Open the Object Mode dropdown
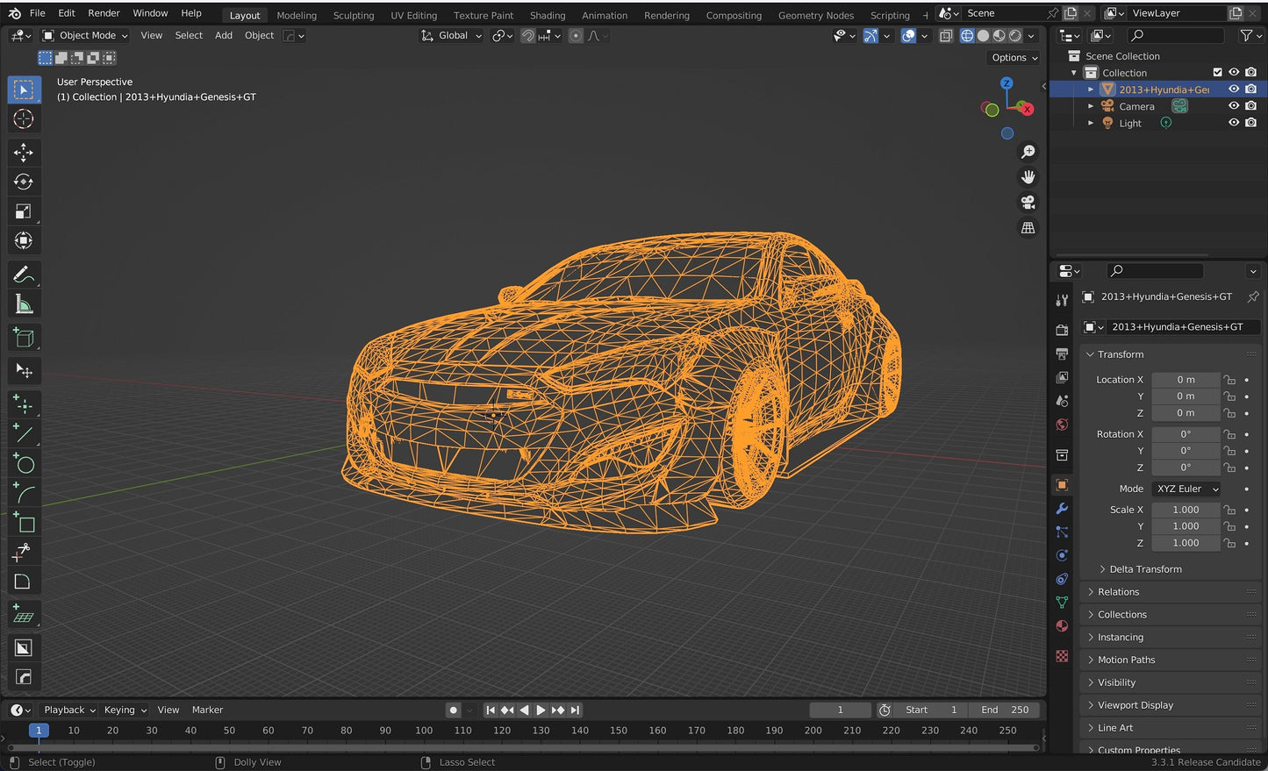The width and height of the screenshot is (1268, 771). pyautogui.click(x=85, y=35)
